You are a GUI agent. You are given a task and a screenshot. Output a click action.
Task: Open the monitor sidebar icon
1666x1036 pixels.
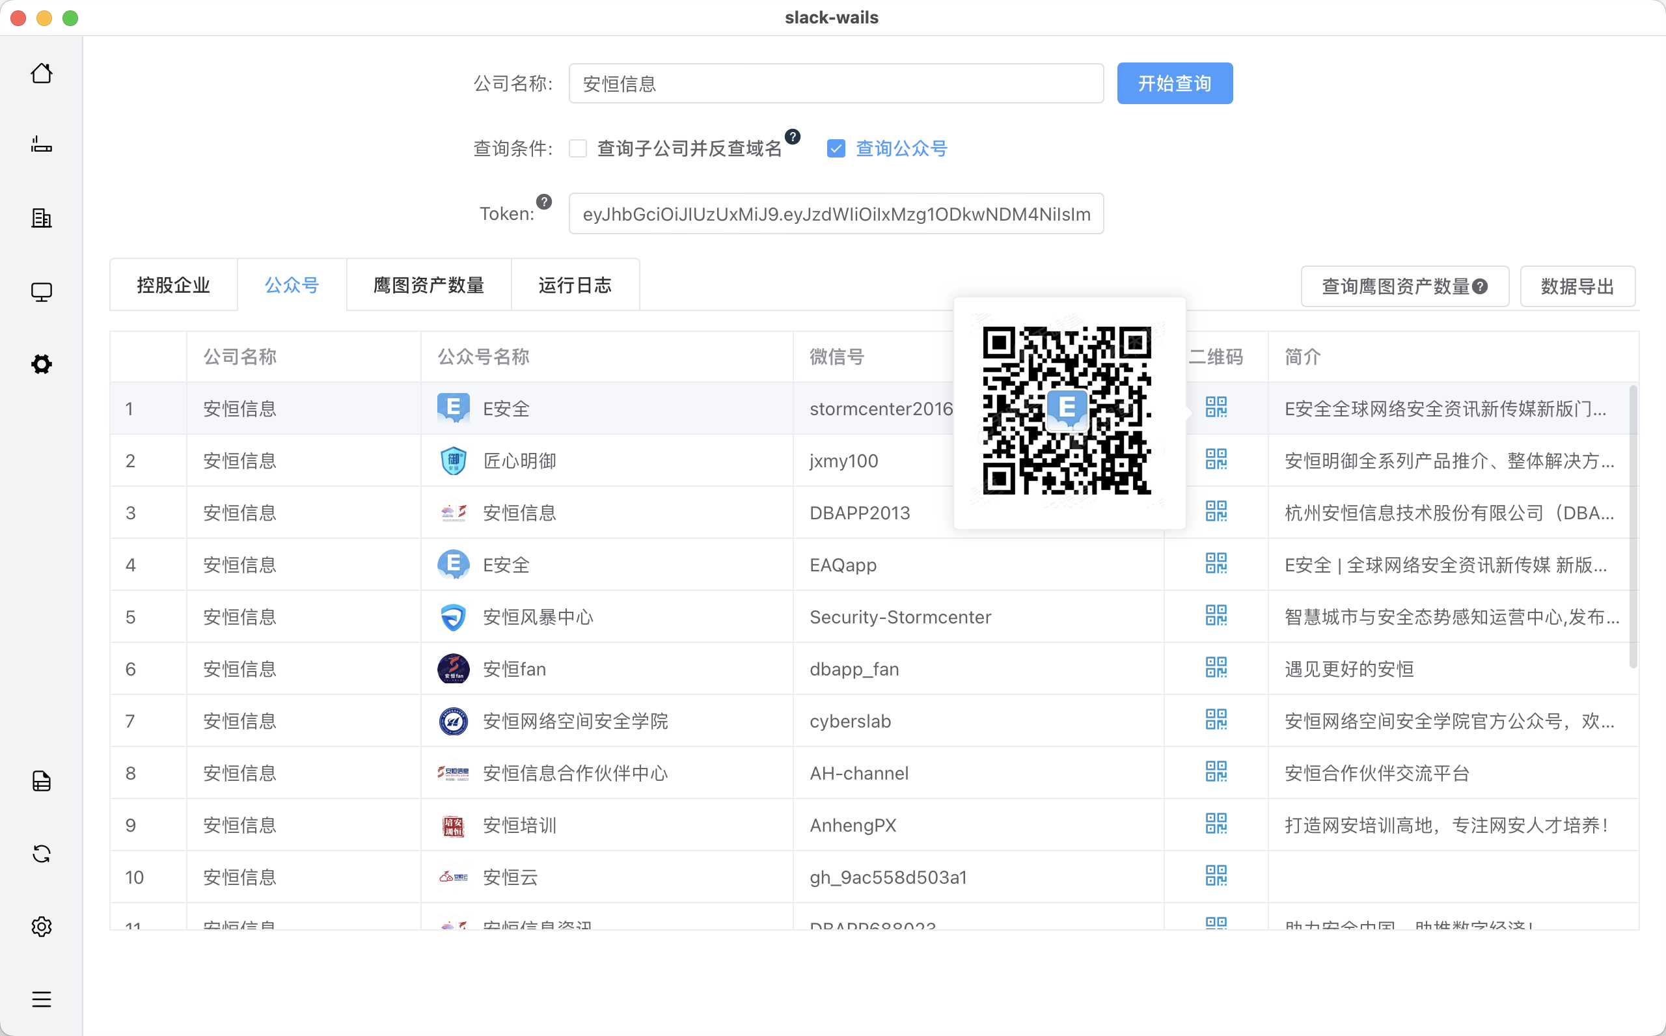(x=41, y=292)
